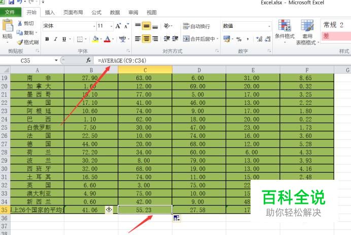Switch to the 审阅 Review tab
The image size is (351, 235).
pos(133,12)
